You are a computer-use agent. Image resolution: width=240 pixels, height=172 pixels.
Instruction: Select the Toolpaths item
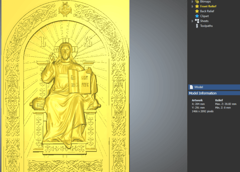206,26
